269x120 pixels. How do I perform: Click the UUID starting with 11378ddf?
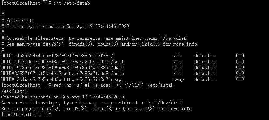(x=55, y=62)
